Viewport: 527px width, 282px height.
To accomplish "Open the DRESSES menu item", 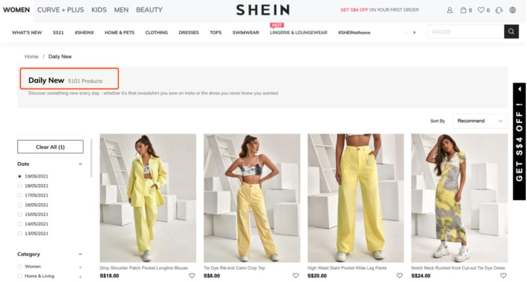I will tap(188, 33).
